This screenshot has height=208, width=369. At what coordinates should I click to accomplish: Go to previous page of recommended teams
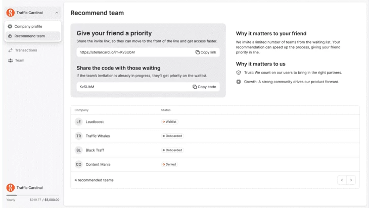click(x=342, y=180)
